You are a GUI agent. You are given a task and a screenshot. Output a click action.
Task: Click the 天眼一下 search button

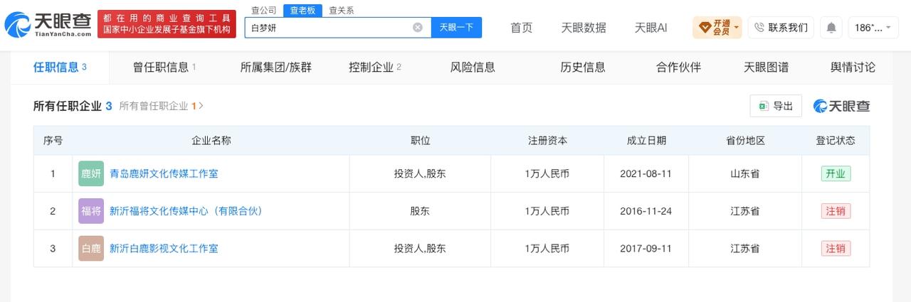click(456, 28)
